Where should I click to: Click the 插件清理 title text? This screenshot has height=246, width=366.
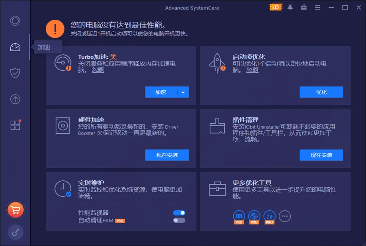click(x=246, y=120)
